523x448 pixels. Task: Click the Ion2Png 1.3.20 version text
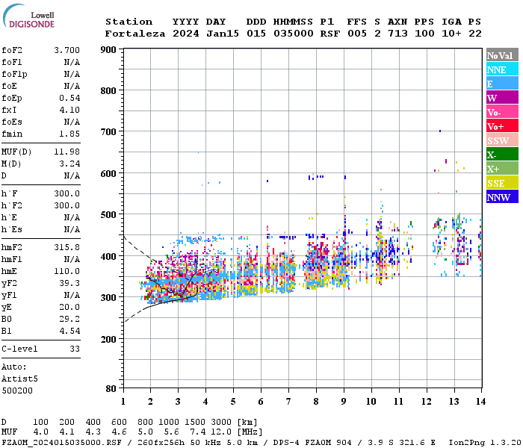pos(484,443)
